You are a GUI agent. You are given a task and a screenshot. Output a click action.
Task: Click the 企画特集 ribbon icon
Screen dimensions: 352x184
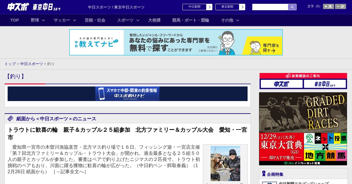pos(264,174)
